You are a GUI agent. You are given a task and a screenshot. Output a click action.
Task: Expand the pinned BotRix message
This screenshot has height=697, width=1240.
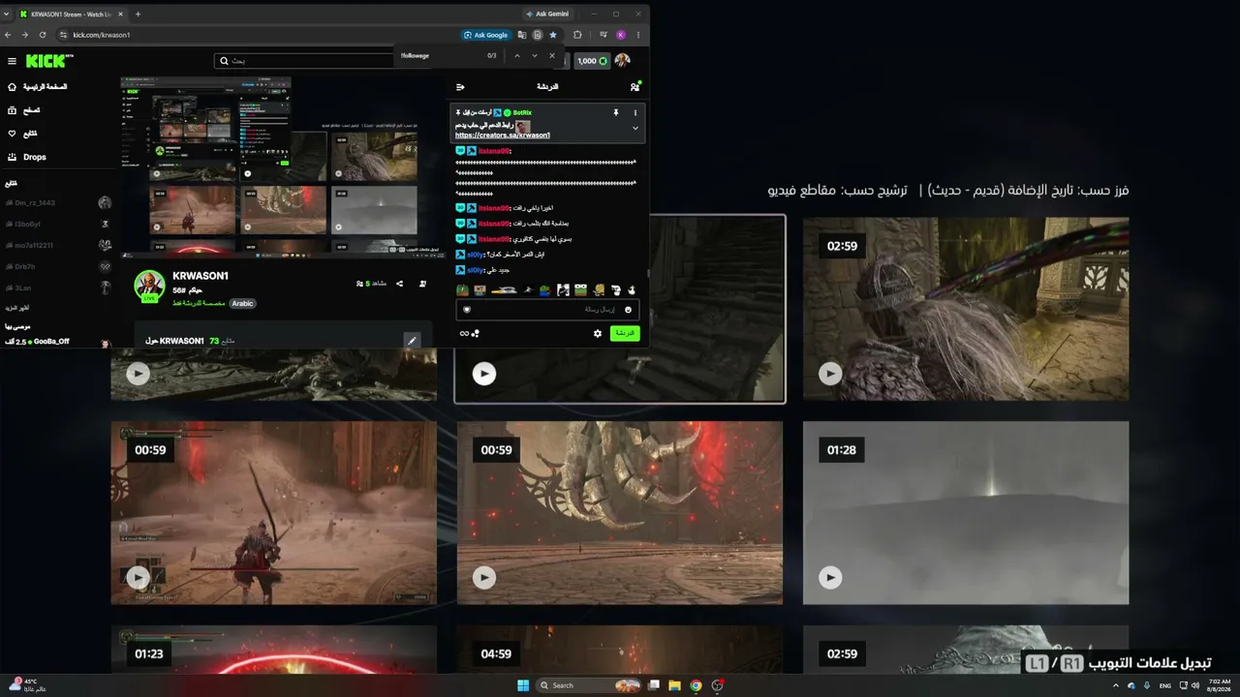[x=635, y=128]
